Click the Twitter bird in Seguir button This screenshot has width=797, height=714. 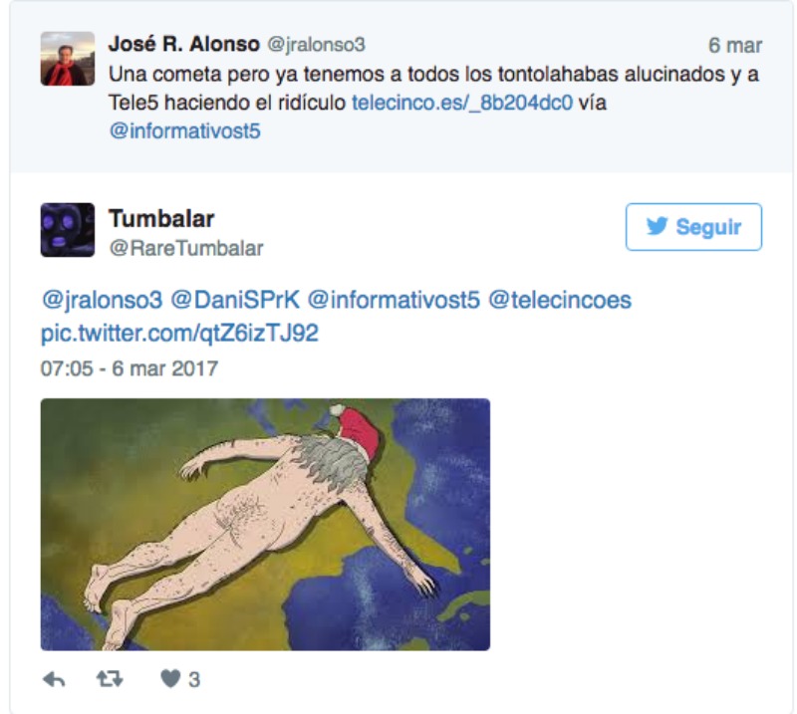pyautogui.click(x=657, y=226)
